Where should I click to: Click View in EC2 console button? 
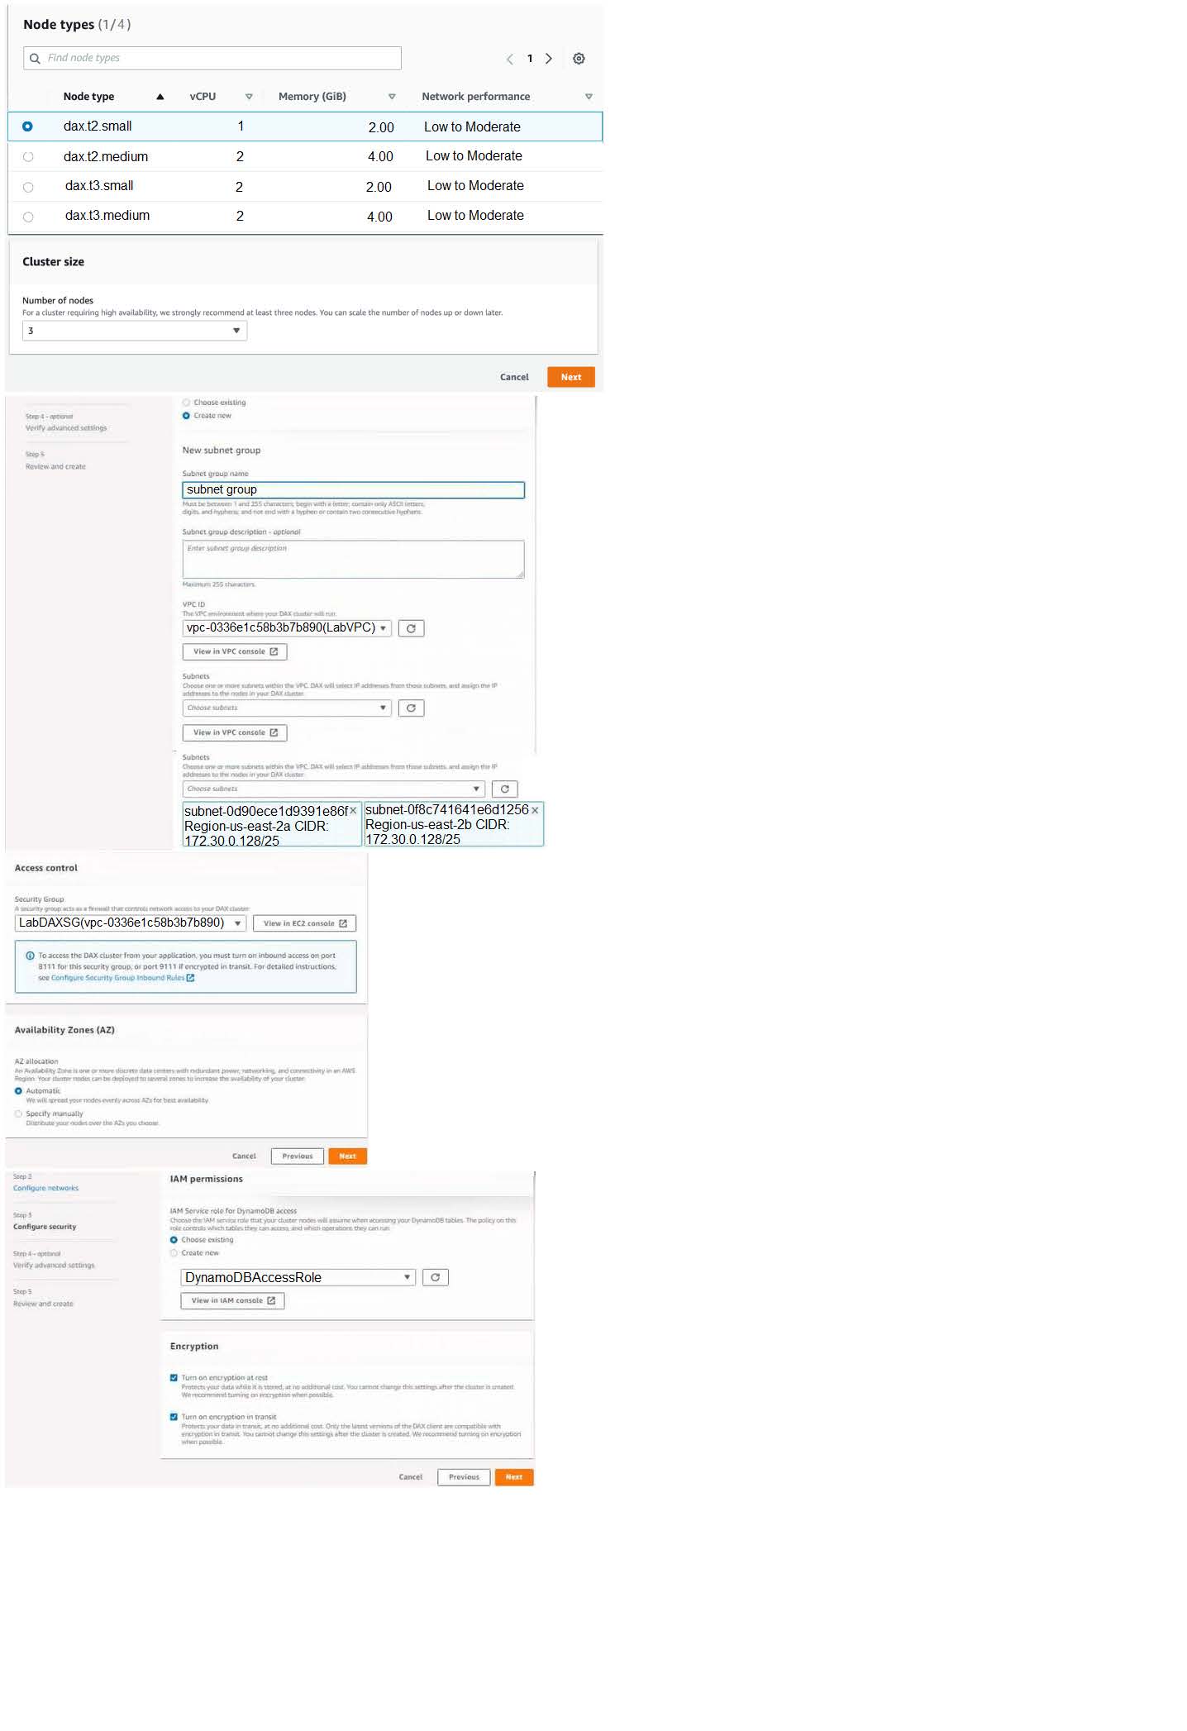(x=305, y=923)
